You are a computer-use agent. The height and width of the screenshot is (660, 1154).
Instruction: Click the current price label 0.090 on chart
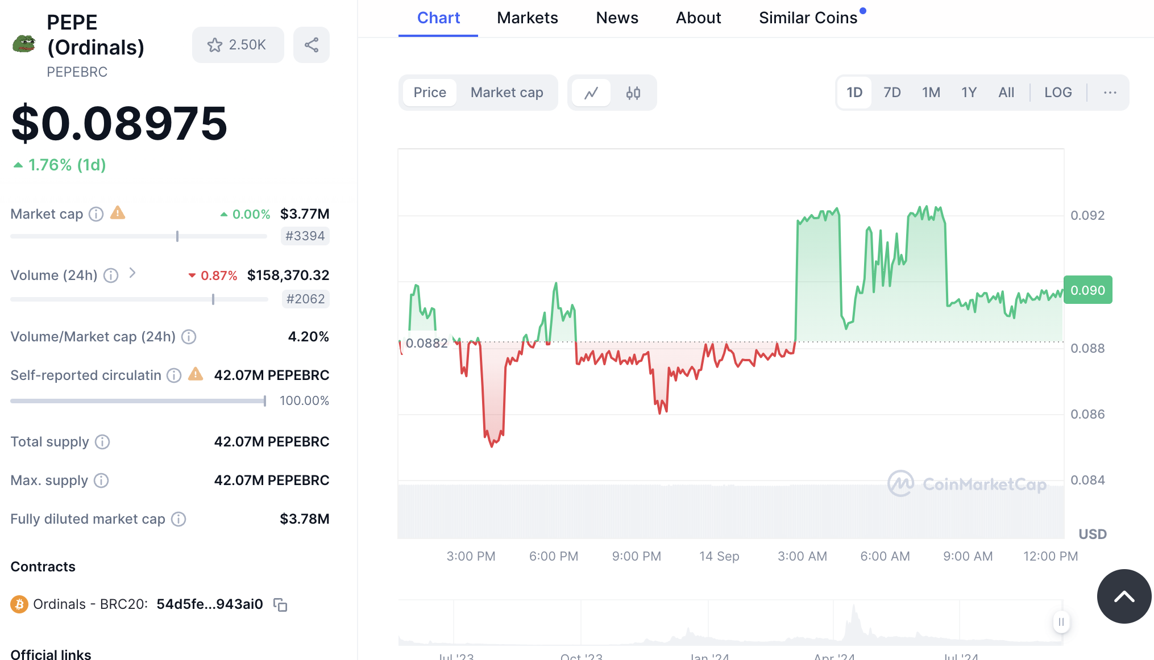pos(1087,290)
